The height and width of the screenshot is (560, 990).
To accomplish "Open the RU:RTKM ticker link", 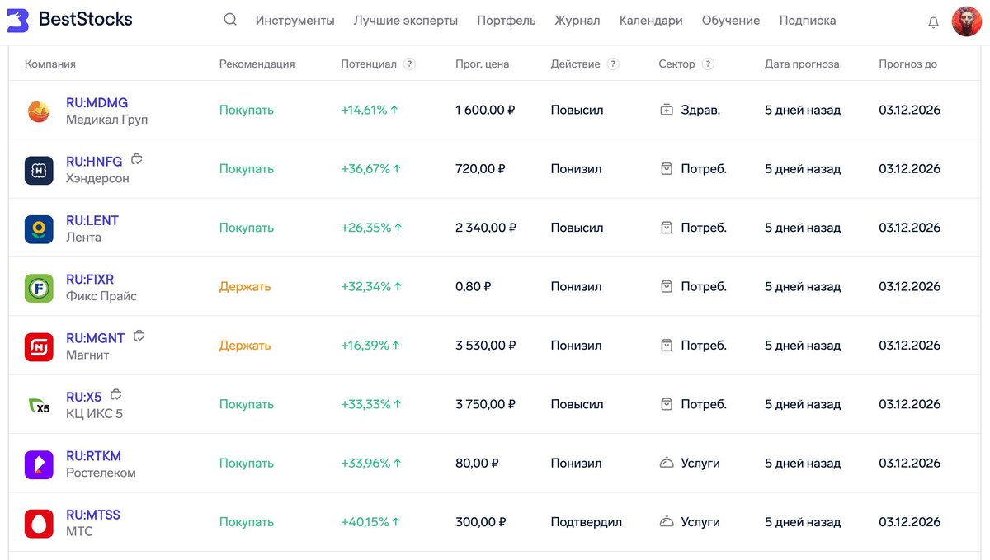I will click(x=93, y=456).
